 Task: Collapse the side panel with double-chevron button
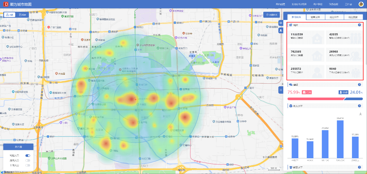(281, 90)
